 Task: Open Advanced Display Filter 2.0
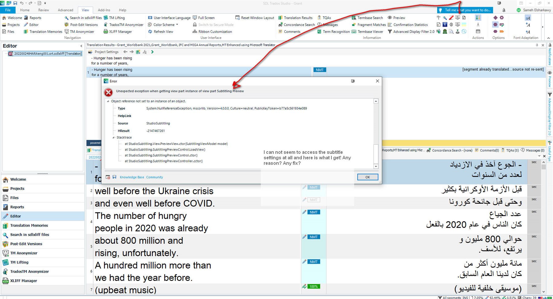tap(411, 31)
